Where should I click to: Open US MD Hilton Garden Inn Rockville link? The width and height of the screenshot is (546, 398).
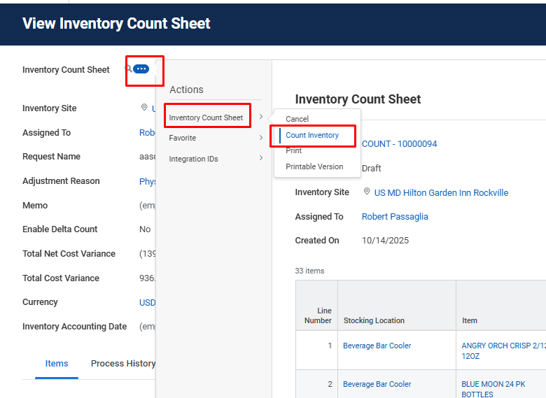pyautogui.click(x=441, y=192)
